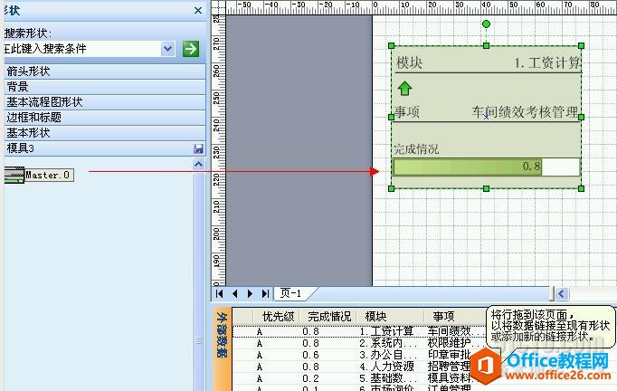Click the horizontal scrollbar left arrow

click(562, 294)
